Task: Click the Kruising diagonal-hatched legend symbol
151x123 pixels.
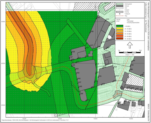Action: (x=119, y=12)
